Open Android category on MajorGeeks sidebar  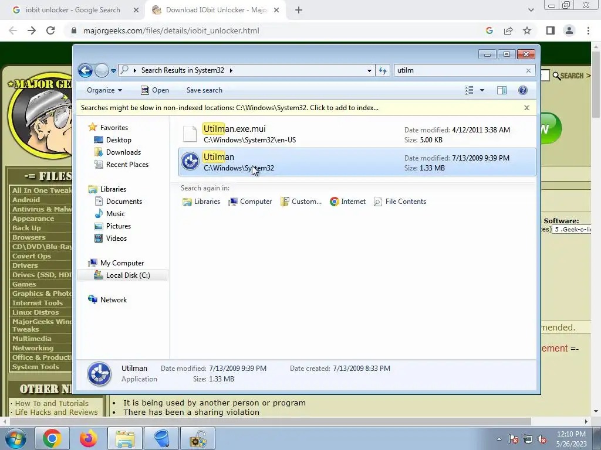(26, 200)
